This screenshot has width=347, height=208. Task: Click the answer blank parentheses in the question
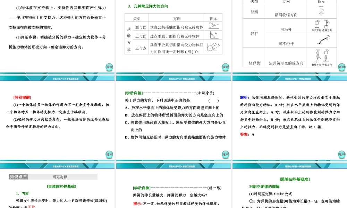tap(213, 100)
